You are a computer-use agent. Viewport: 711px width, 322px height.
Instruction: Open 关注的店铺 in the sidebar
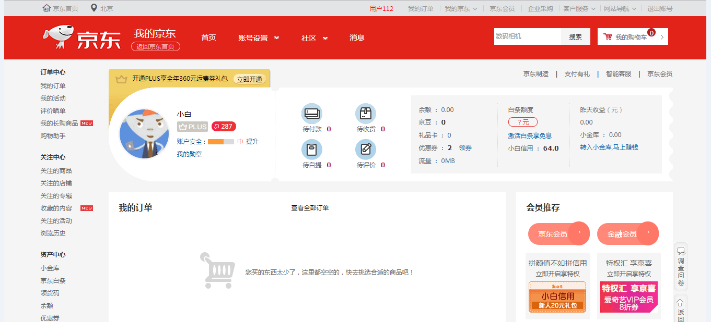tap(56, 183)
